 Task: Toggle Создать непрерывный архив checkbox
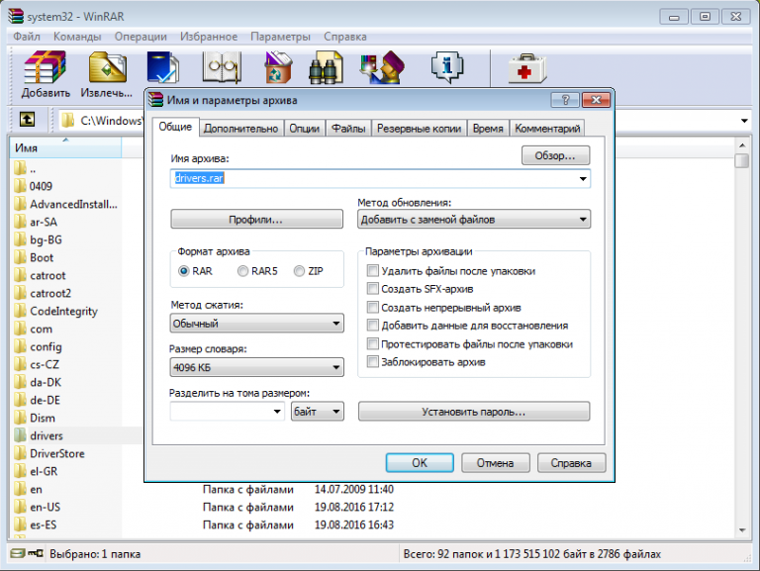tap(372, 308)
